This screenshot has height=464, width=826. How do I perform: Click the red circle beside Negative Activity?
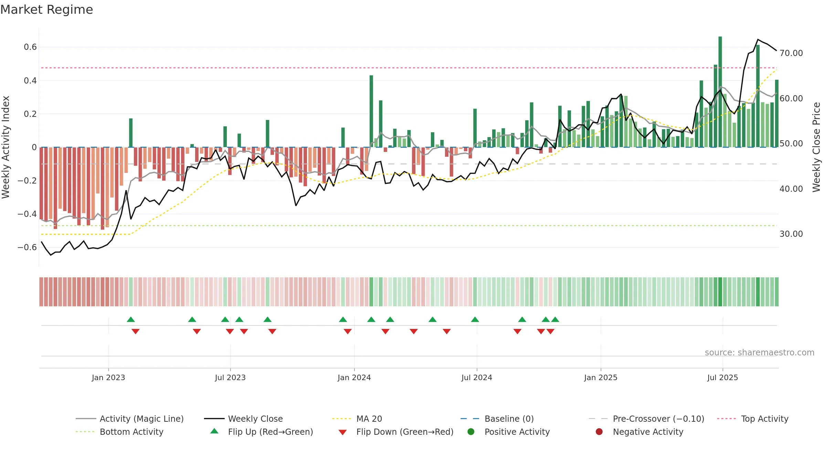pos(599,432)
